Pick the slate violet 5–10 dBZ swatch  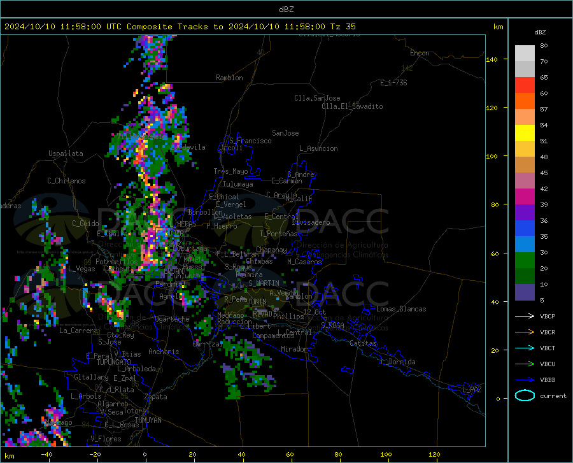click(525, 292)
